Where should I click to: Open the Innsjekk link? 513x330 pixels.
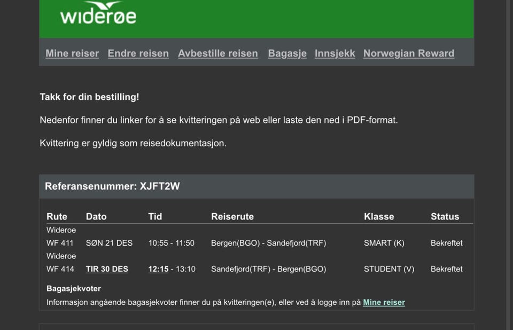coord(335,53)
